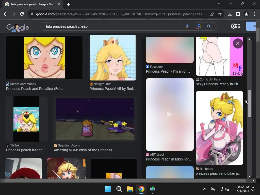Open the ART street related link

tap(168, 159)
